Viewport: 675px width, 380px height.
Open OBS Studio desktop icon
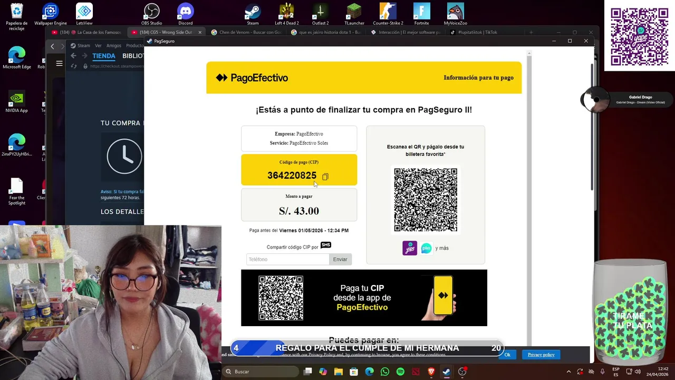tap(152, 15)
